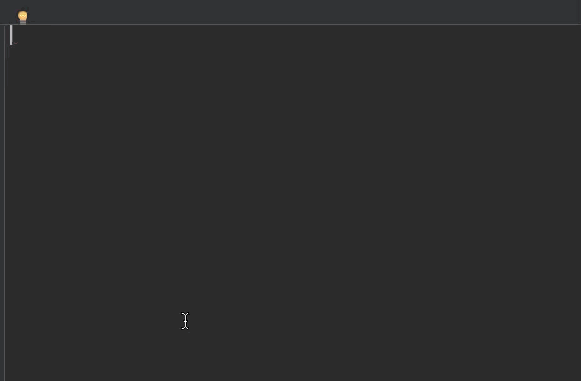Click the horizontal divider under the header
The height and width of the screenshot is (381, 581).
pos(291,25)
